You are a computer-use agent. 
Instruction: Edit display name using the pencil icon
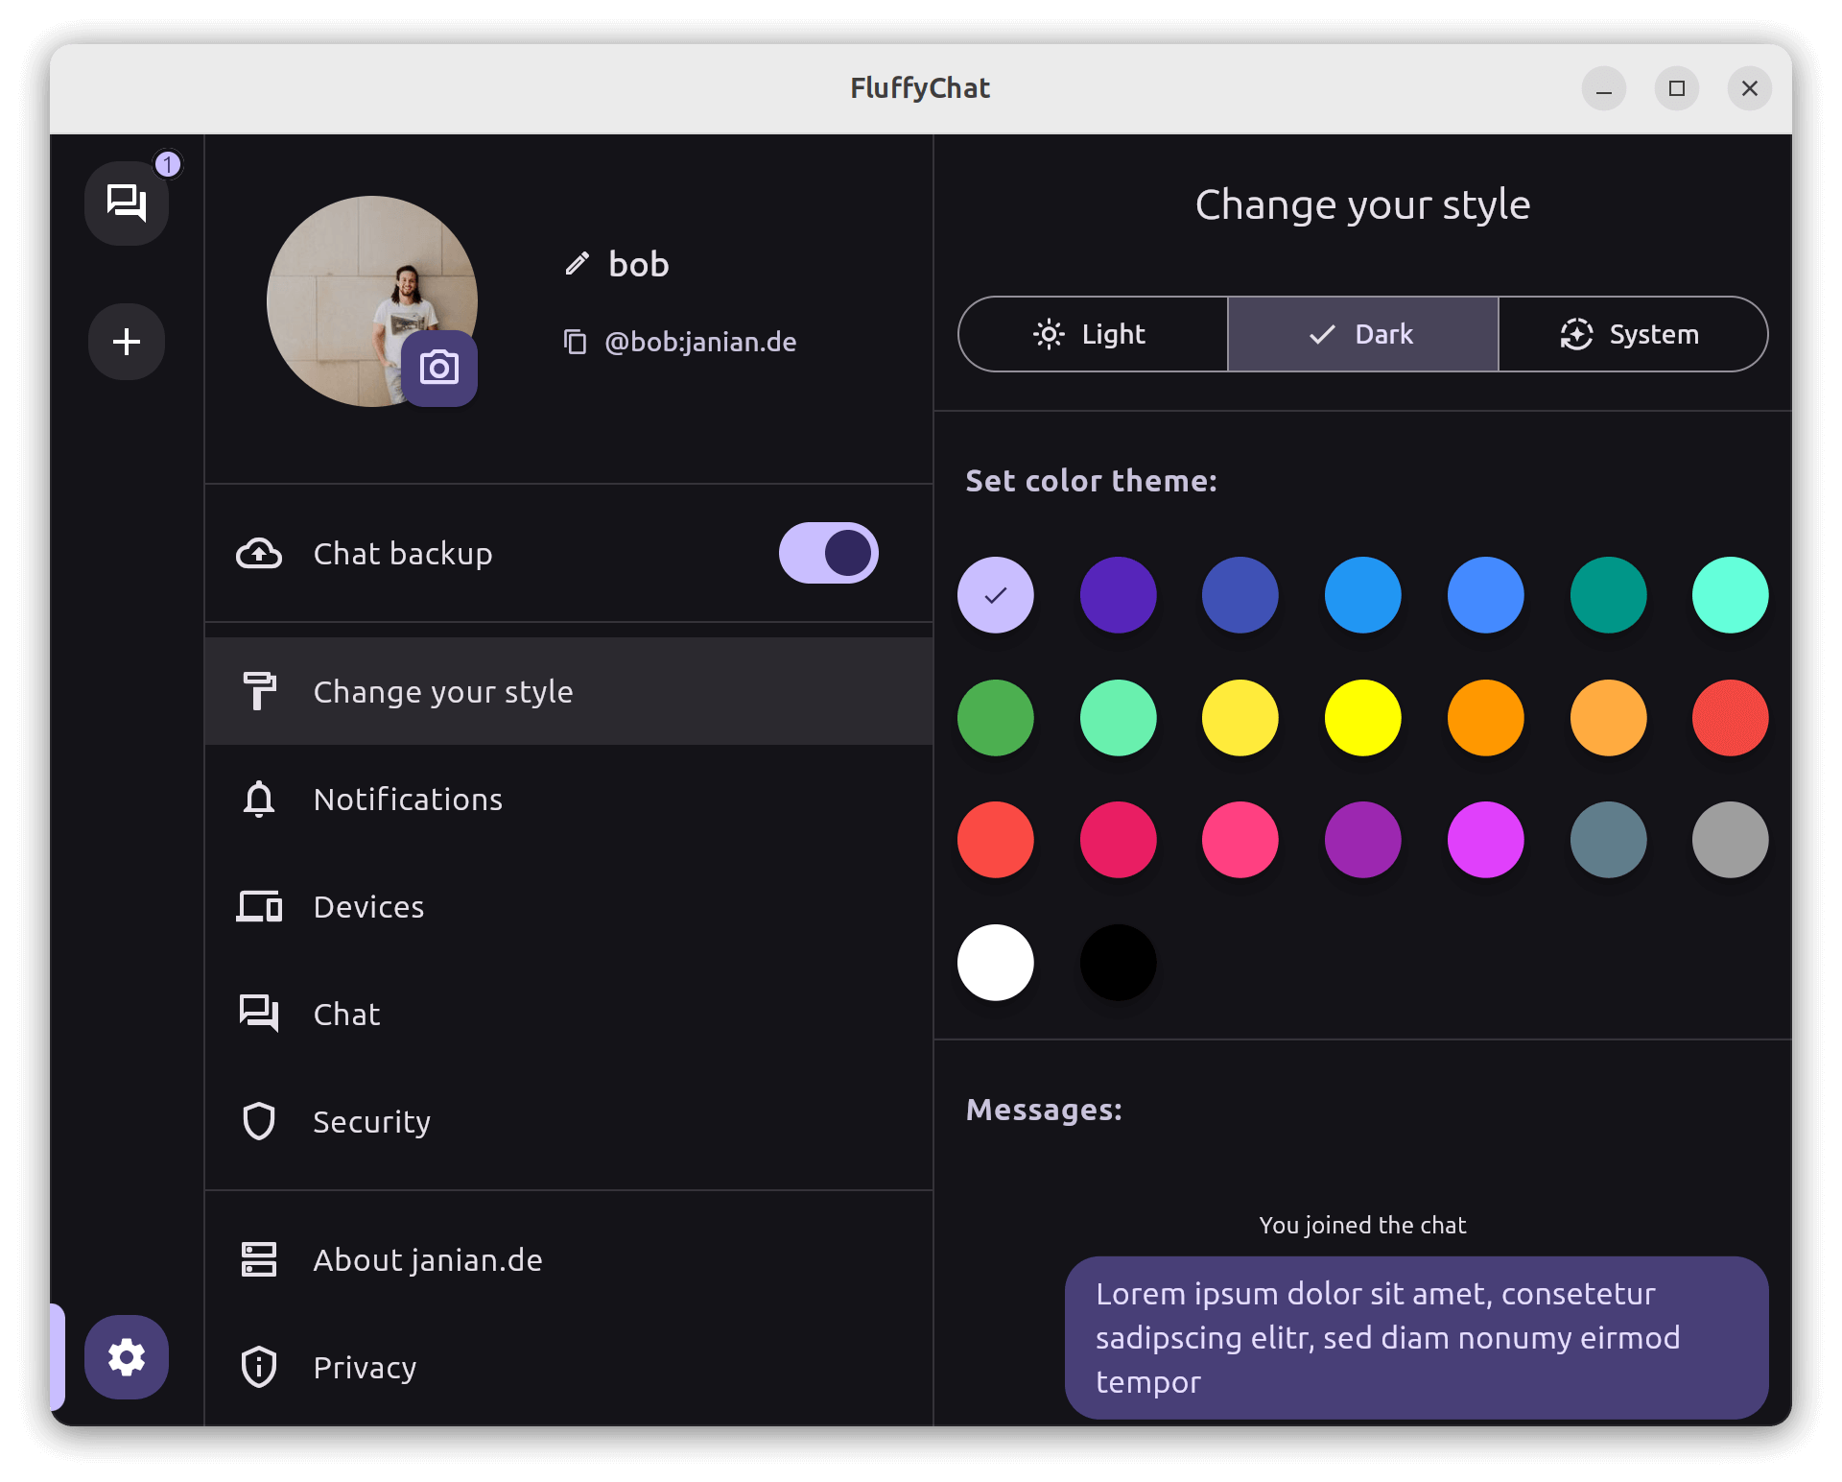577,263
